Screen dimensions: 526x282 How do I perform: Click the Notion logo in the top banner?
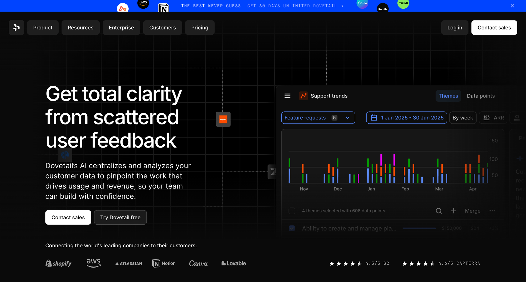[163, 8]
